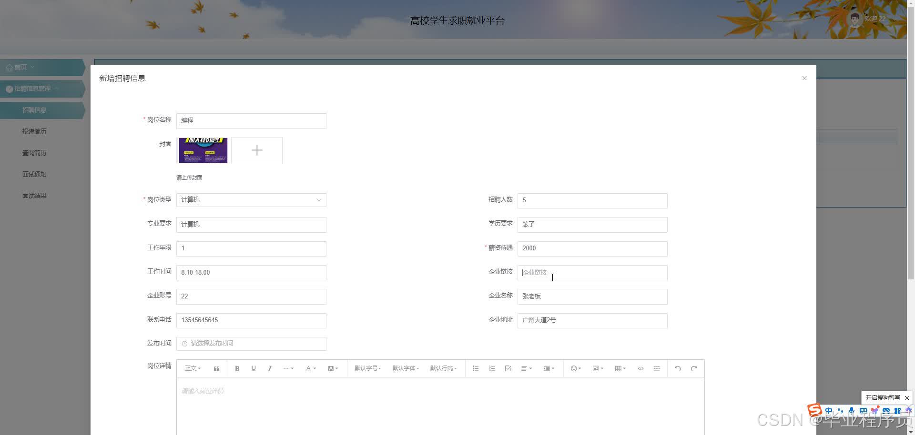Undo the last editor action
Screen dimensions: 915x435
(x=678, y=368)
